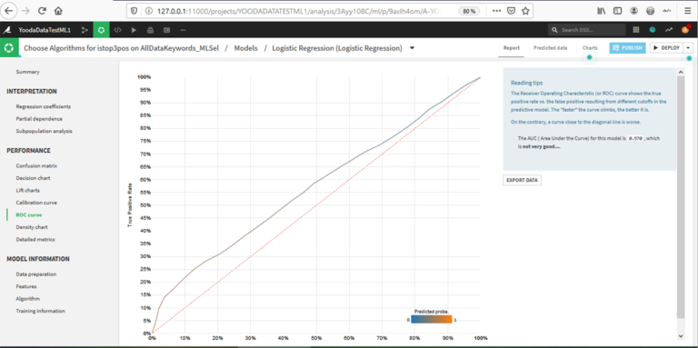Open the three-dots more menu in nav bar

183,30
